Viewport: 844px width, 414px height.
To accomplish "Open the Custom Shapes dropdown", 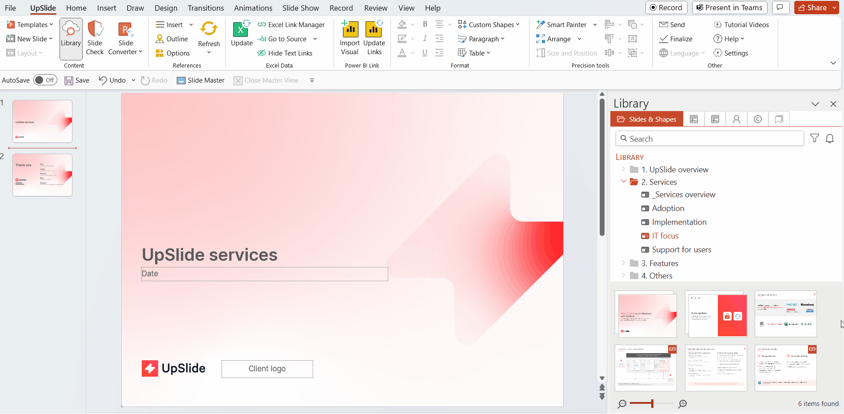I will (x=489, y=25).
